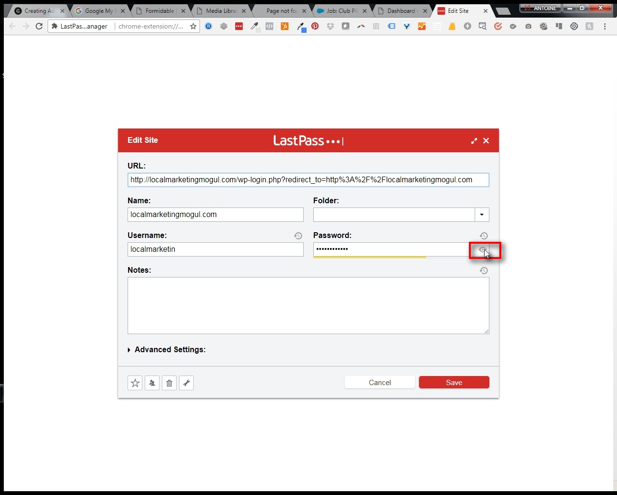The image size is (617, 495).
Task: Click the ANTOINE profile button
Action: pyautogui.click(x=541, y=8)
